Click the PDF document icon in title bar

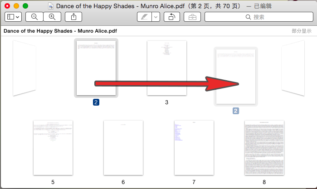click(x=51, y=6)
